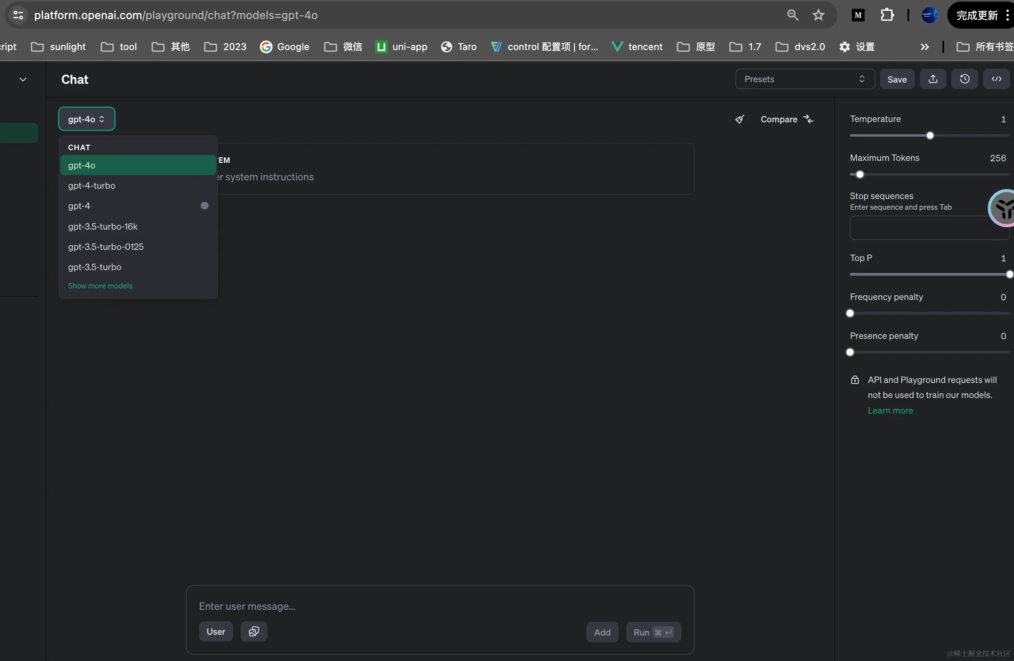Open the 2023 bookmark folder

(225, 47)
